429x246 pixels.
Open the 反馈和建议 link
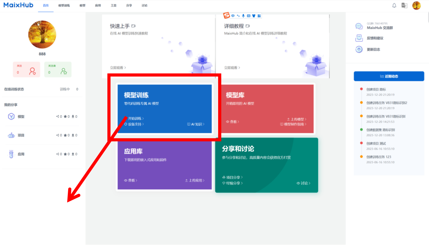(x=375, y=38)
